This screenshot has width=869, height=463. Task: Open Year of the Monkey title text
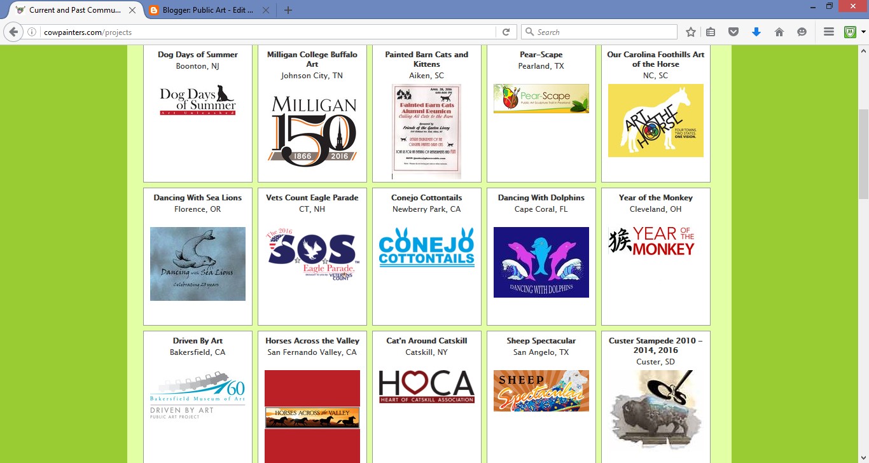[656, 198]
